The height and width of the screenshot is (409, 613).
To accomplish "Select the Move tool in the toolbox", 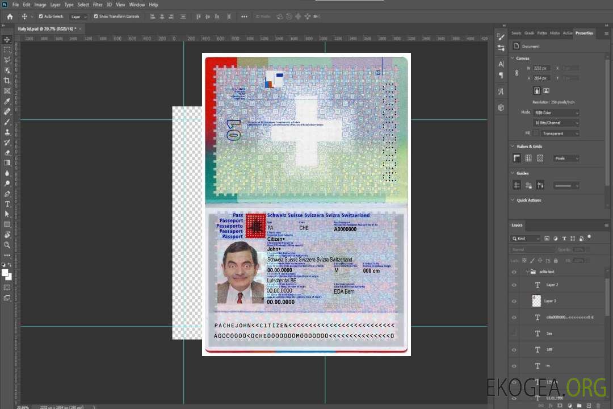I will (x=7, y=40).
